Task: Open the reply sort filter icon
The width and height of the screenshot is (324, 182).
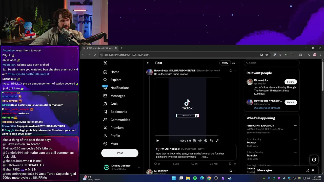Action: coord(234,63)
